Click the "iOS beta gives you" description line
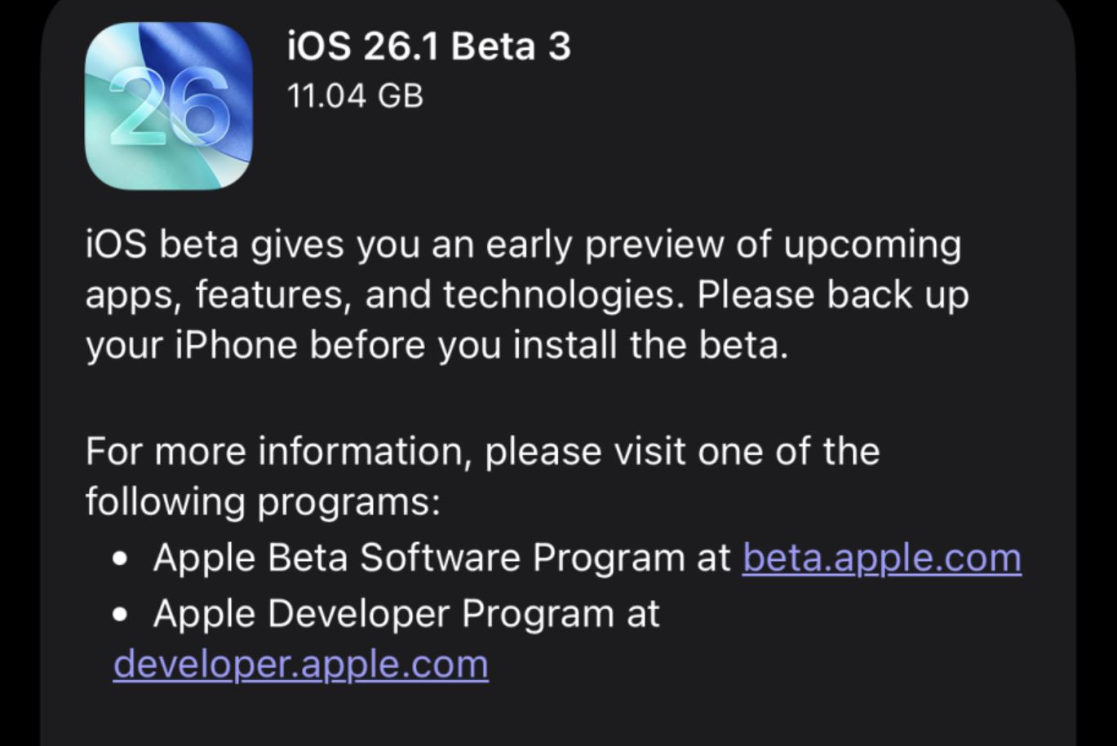The width and height of the screenshot is (1117, 746). pos(522,245)
